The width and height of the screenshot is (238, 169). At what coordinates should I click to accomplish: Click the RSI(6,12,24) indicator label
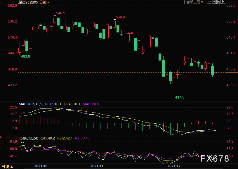(28, 138)
